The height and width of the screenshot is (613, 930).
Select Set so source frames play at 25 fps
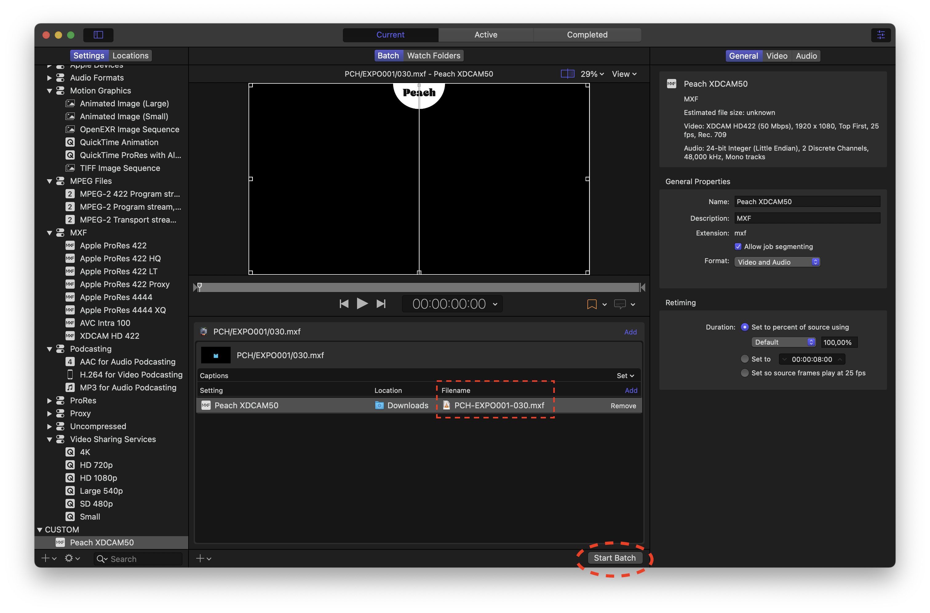pos(745,373)
